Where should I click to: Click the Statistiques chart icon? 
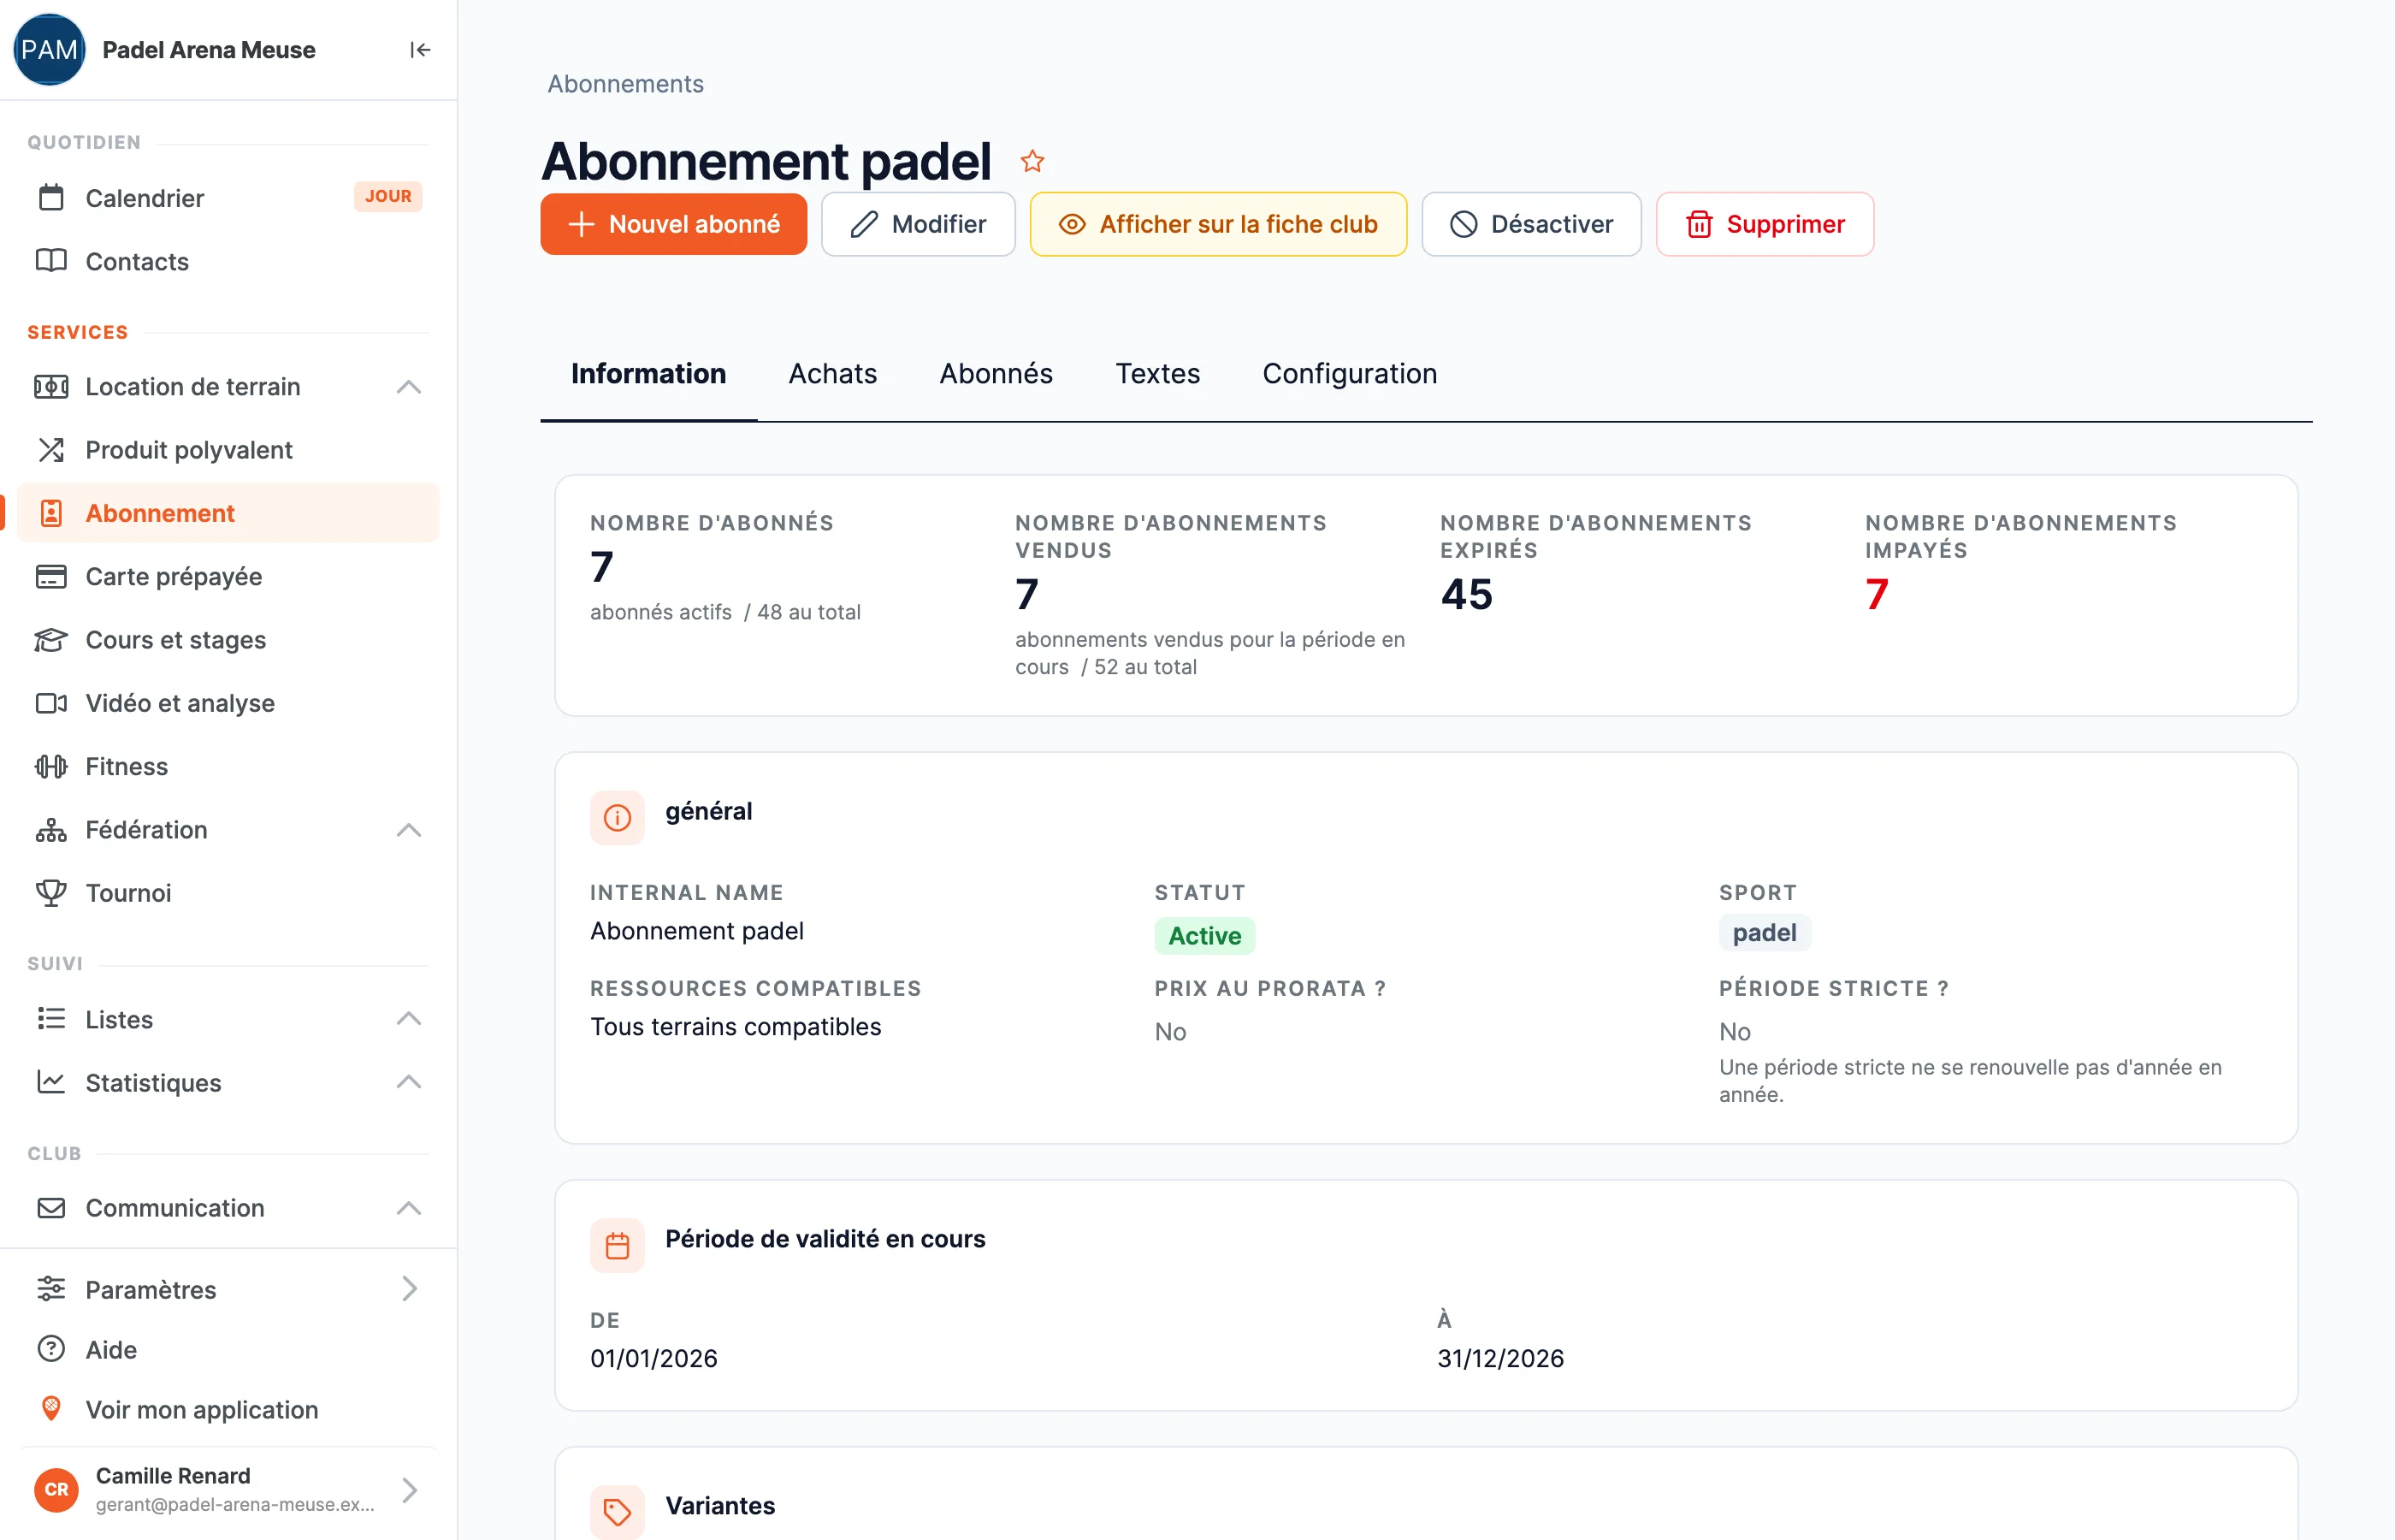coord(51,1082)
